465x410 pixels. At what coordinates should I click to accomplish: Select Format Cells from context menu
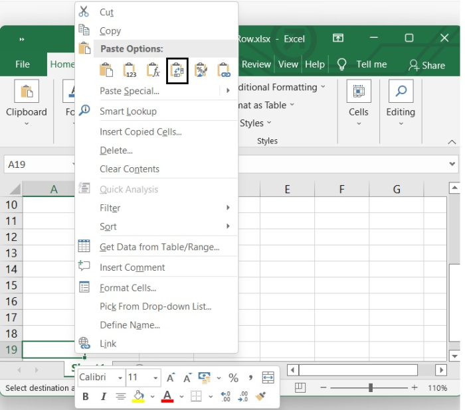tap(128, 288)
